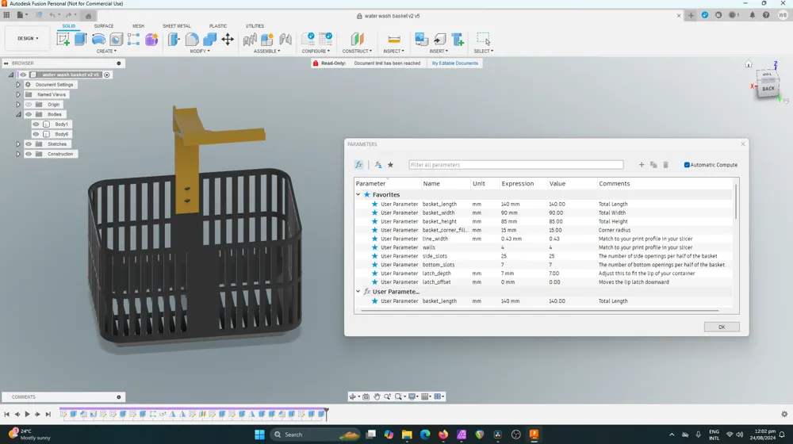Toggle visibility of Origin folder
This screenshot has height=444, width=793.
[29, 104]
